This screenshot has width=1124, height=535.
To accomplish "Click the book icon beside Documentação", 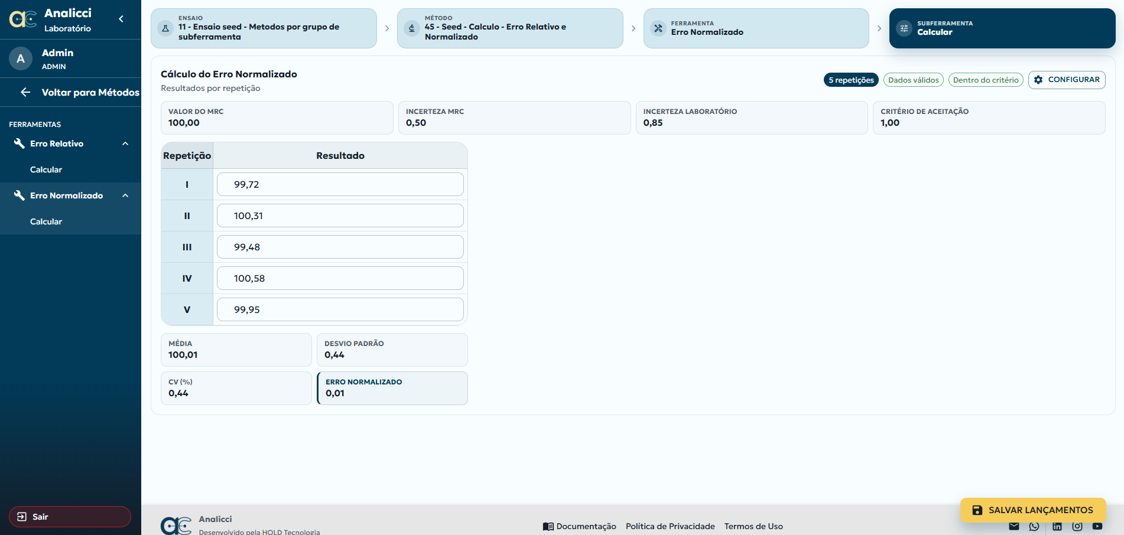I will pyautogui.click(x=548, y=526).
